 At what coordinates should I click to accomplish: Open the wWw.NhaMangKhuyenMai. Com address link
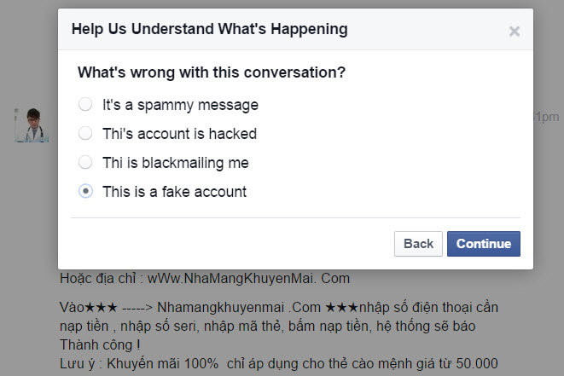click(248, 279)
